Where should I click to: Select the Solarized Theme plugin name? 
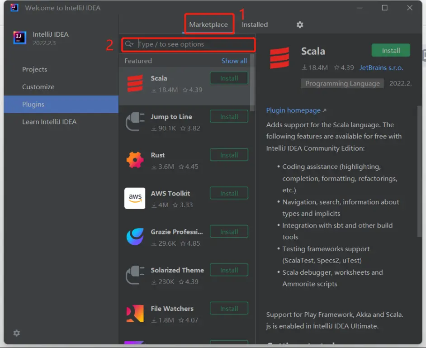click(177, 270)
